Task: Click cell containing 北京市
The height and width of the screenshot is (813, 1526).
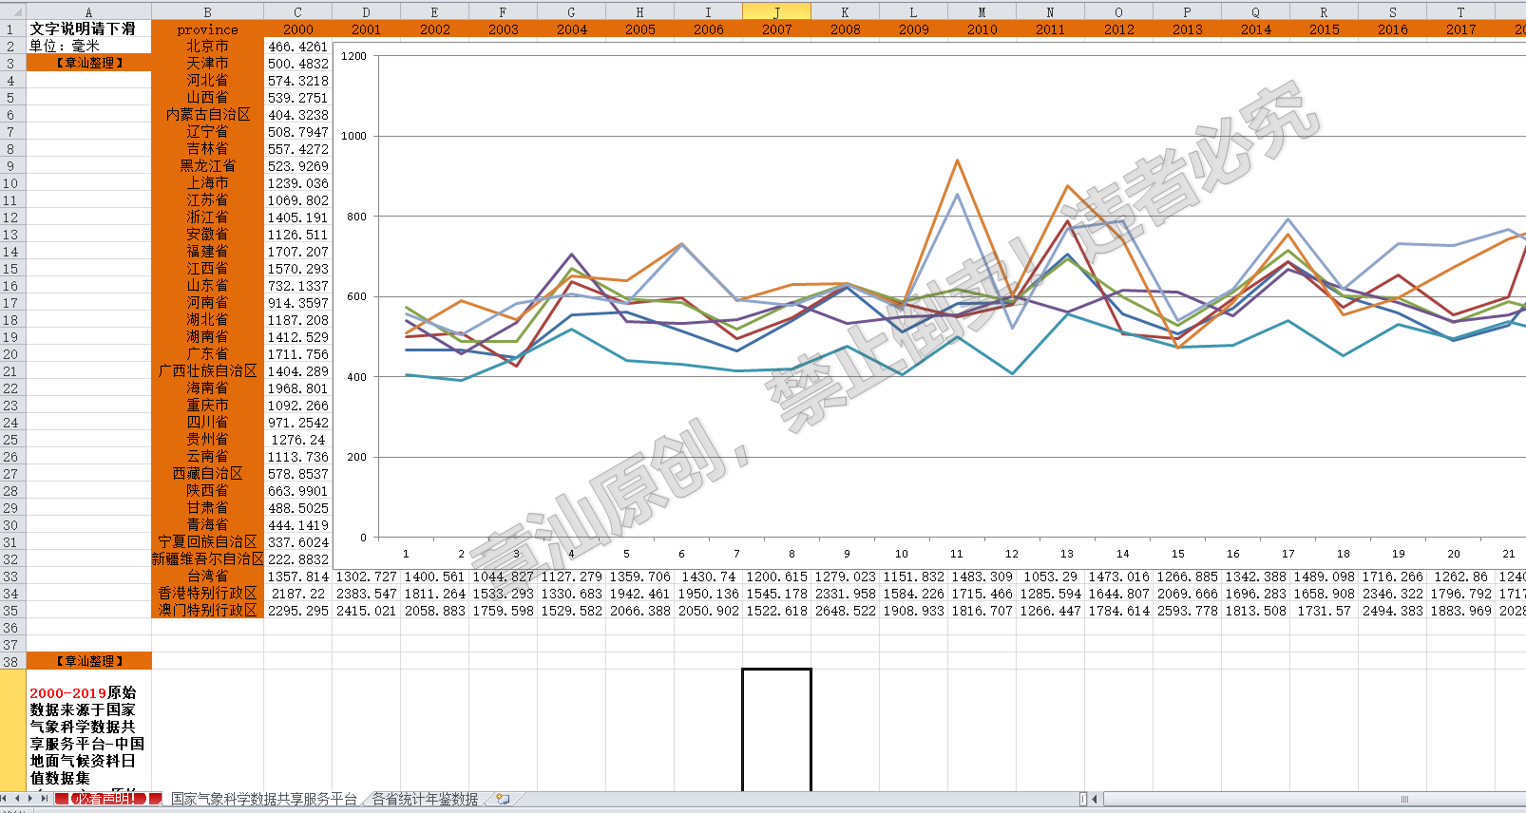Action: [x=207, y=47]
